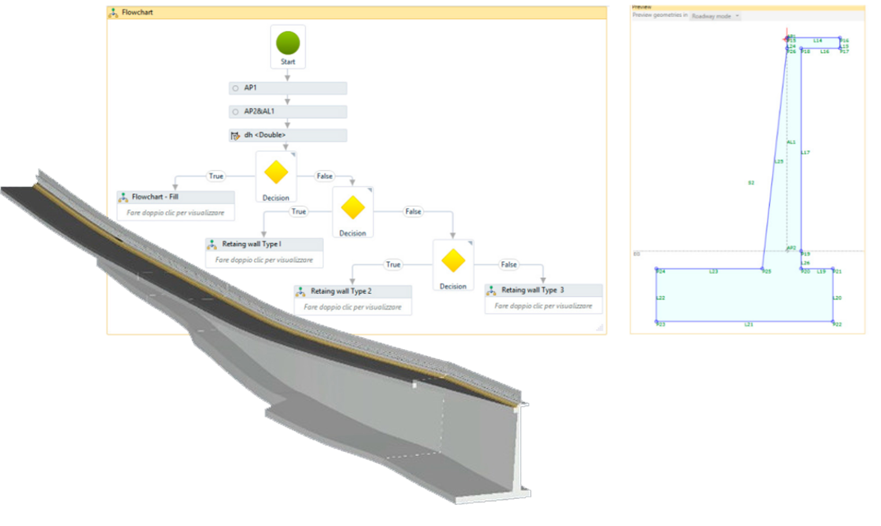The image size is (881, 526).
Task: Open the Retaing wall Type 3 header
Action: pyautogui.click(x=544, y=291)
